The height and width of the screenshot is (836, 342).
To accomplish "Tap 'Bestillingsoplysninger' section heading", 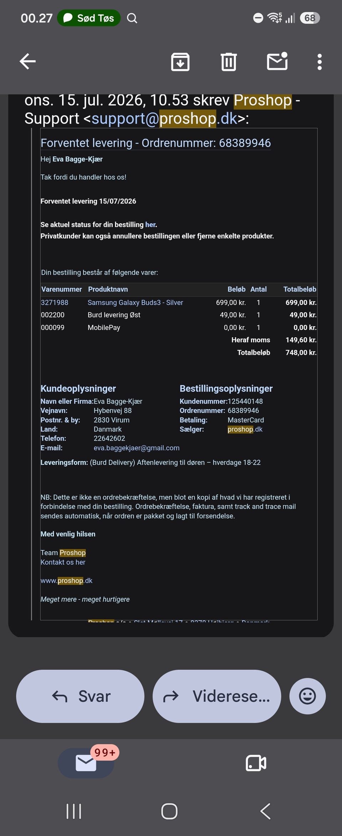I will pyautogui.click(x=226, y=388).
